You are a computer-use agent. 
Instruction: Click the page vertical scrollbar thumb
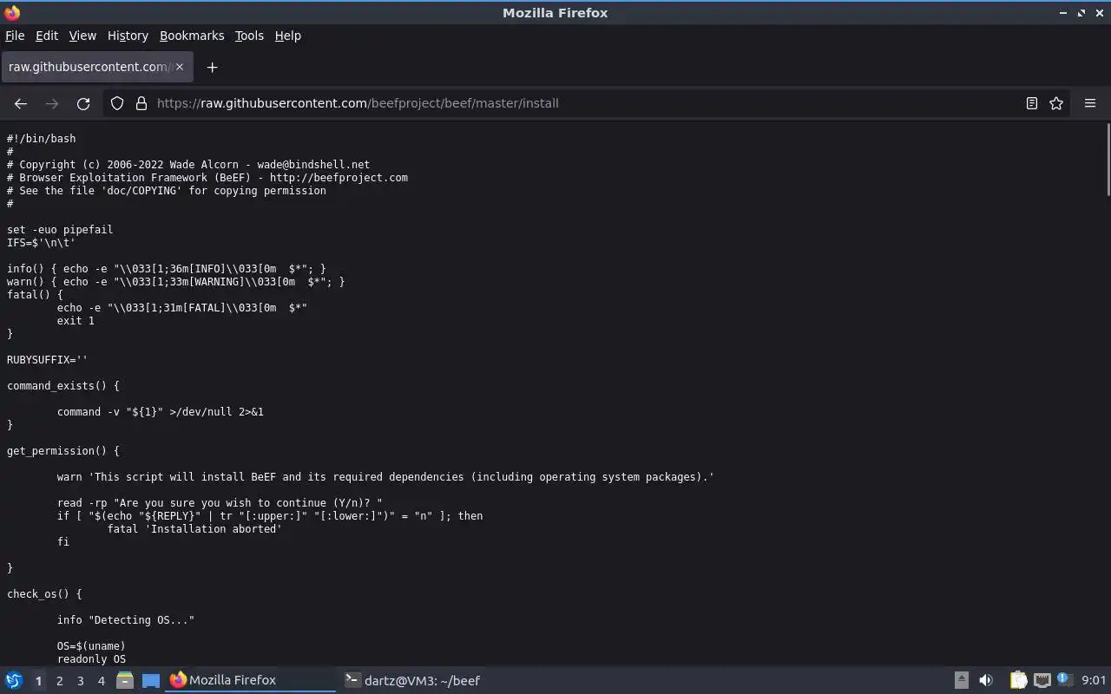1108,160
